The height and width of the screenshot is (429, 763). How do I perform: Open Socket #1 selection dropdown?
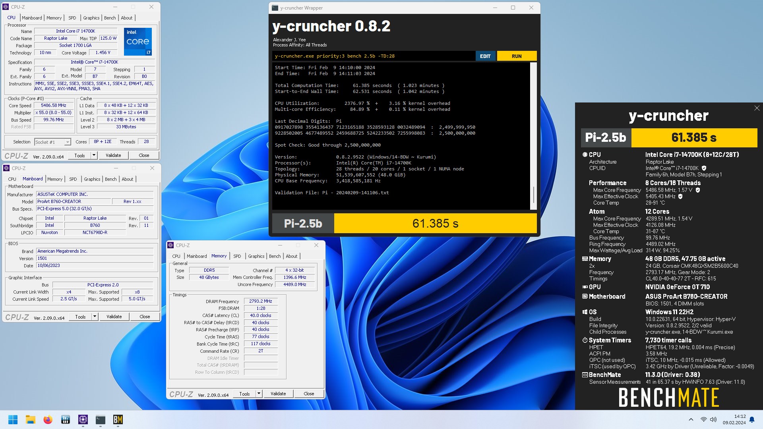point(68,142)
